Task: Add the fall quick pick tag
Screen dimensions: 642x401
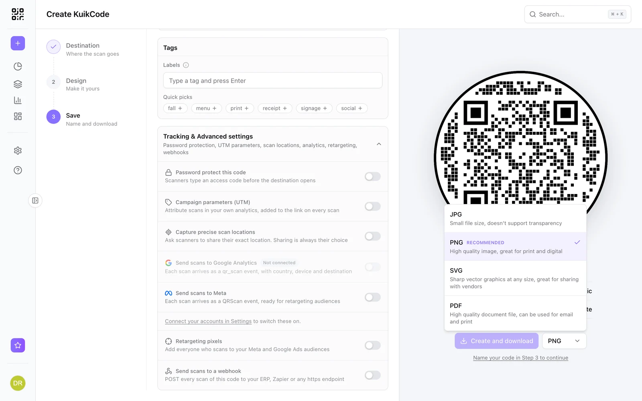Action: click(x=175, y=108)
